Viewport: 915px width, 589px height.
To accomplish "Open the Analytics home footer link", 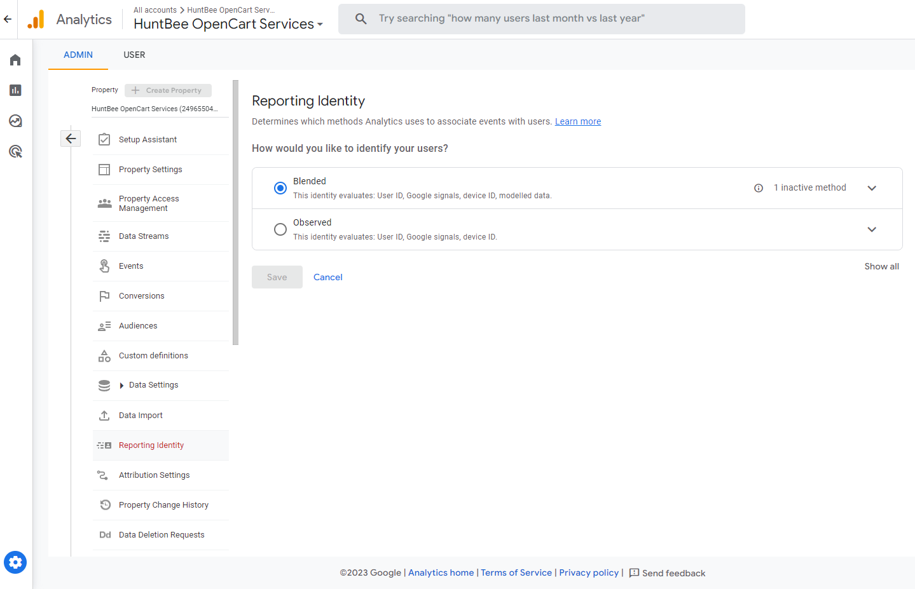I will click(x=441, y=572).
